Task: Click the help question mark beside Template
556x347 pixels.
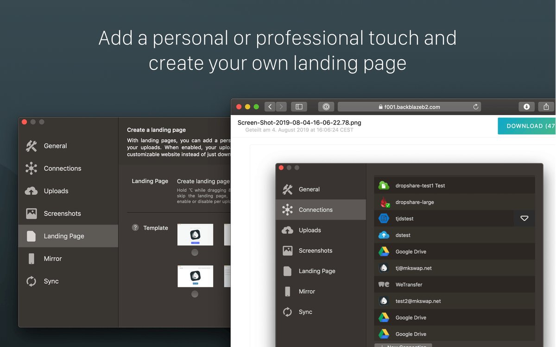Action: point(135,228)
